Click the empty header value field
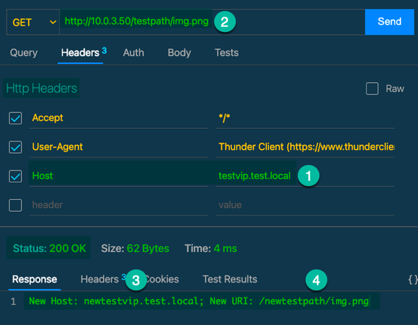This screenshot has width=418, height=325. [x=304, y=205]
